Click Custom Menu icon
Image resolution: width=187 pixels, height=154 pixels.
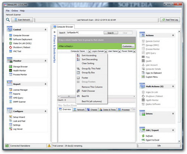(143, 77)
